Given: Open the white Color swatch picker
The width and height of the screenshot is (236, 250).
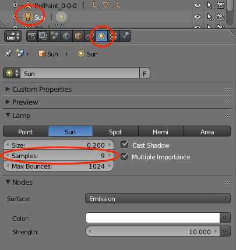Looking at the screenshot, I should coord(153,218).
